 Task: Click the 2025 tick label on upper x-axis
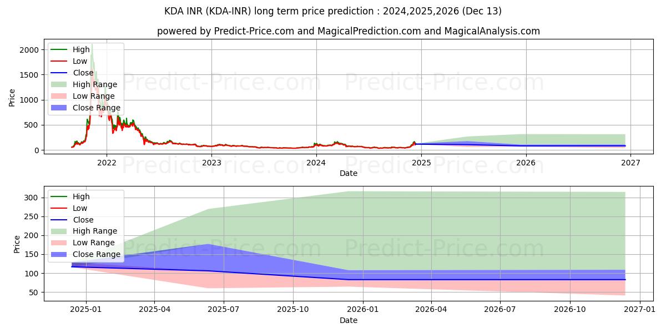(421, 163)
